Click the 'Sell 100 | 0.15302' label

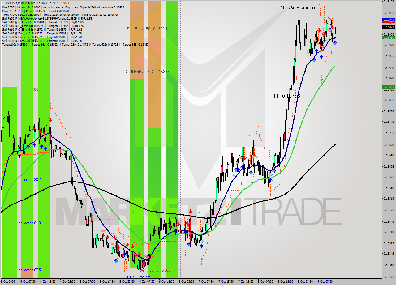tap(155, 270)
